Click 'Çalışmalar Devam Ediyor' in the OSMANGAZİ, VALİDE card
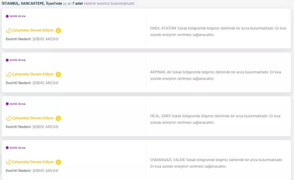 [33, 162]
